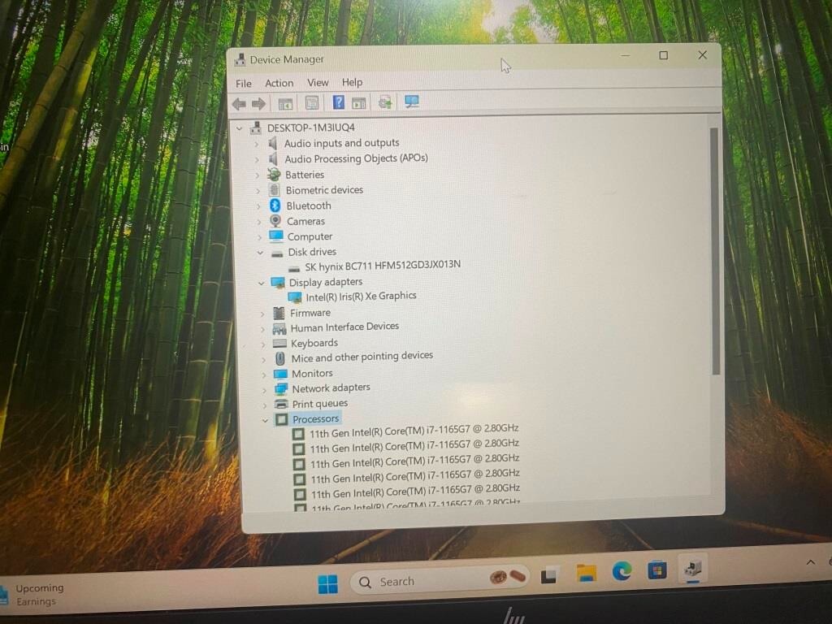832x624 pixels.
Task: Open the Upcoming Earnings widget
Action: pos(32,595)
